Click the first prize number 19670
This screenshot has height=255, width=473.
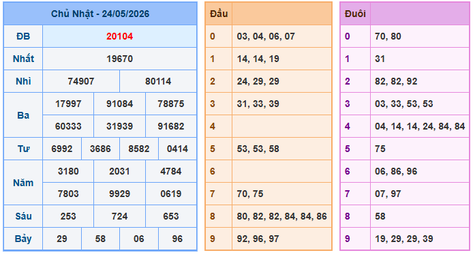coord(120,59)
